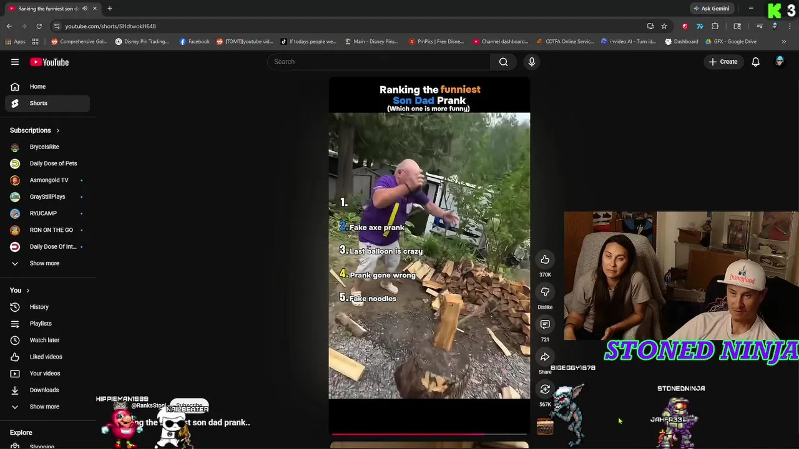This screenshot has height=449, width=799.
Task: Open the Facebook bookmark
Action: point(194,42)
